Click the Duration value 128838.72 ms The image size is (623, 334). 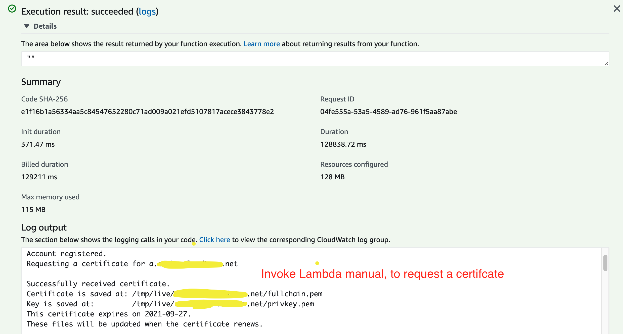343,144
